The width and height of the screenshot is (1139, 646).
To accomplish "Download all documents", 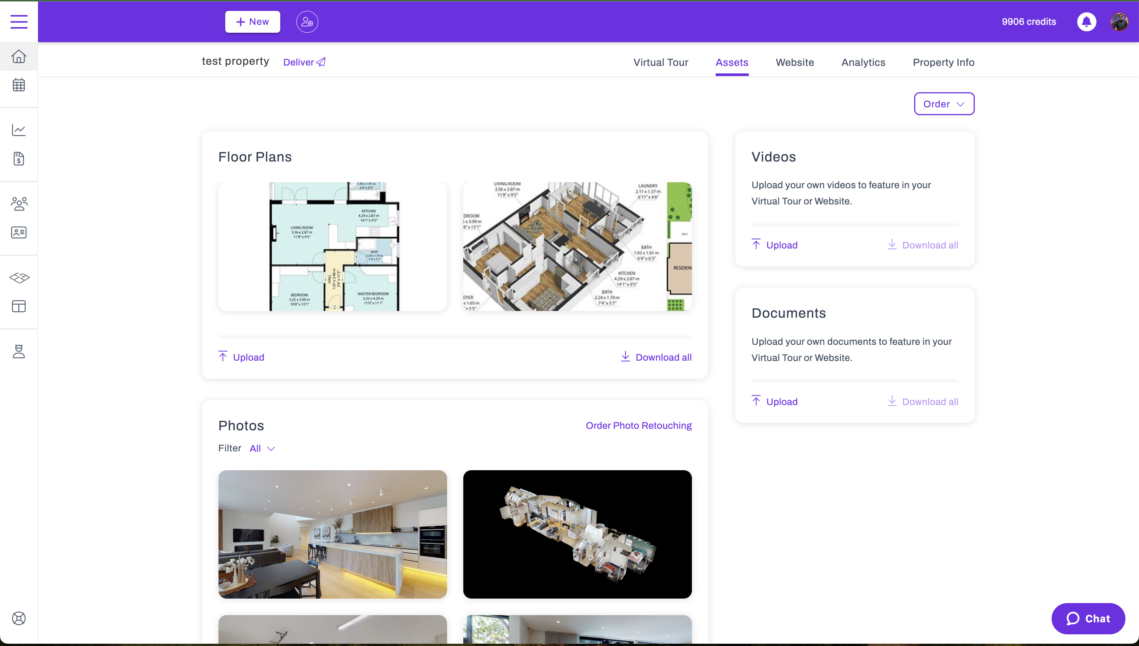I will point(922,402).
